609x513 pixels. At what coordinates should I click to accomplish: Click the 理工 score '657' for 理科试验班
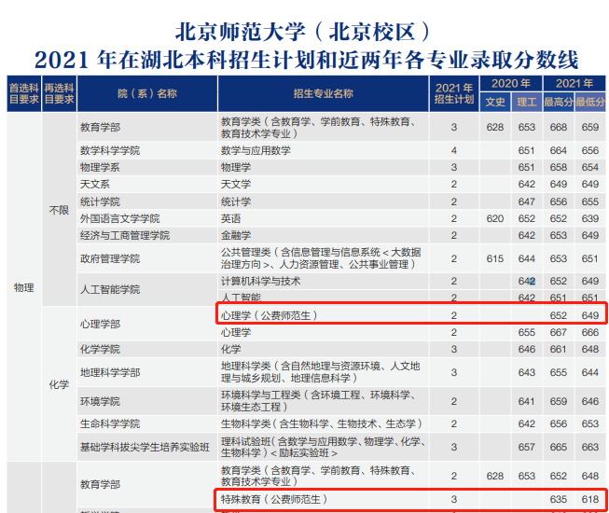[526, 447]
